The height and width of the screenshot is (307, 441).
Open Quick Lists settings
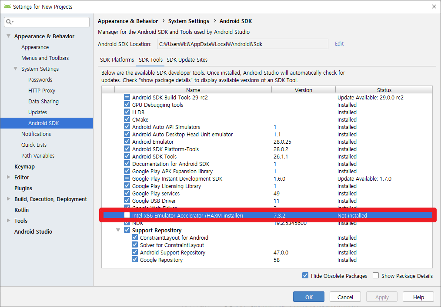[x=34, y=145]
